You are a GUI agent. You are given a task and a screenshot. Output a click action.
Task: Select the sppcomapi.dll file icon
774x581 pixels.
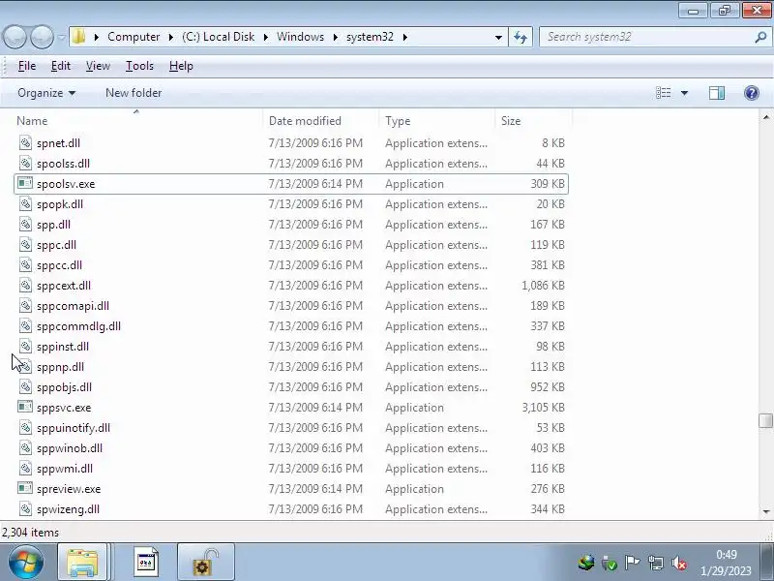tap(26, 306)
